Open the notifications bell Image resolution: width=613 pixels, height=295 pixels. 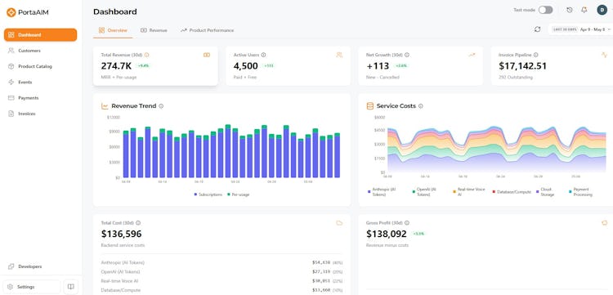[584, 10]
